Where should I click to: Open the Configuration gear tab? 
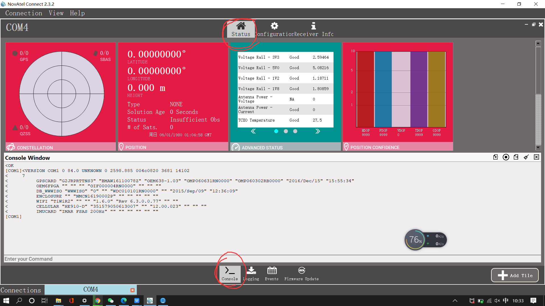point(274,29)
